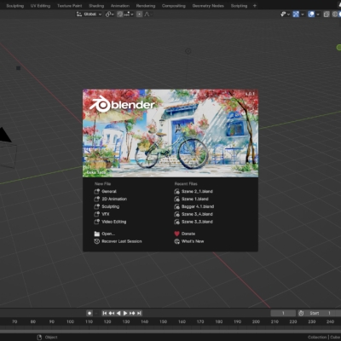Switch to the Shading workspace tab
Image resolution: width=341 pixels, height=341 pixels.
pyautogui.click(x=96, y=6)
